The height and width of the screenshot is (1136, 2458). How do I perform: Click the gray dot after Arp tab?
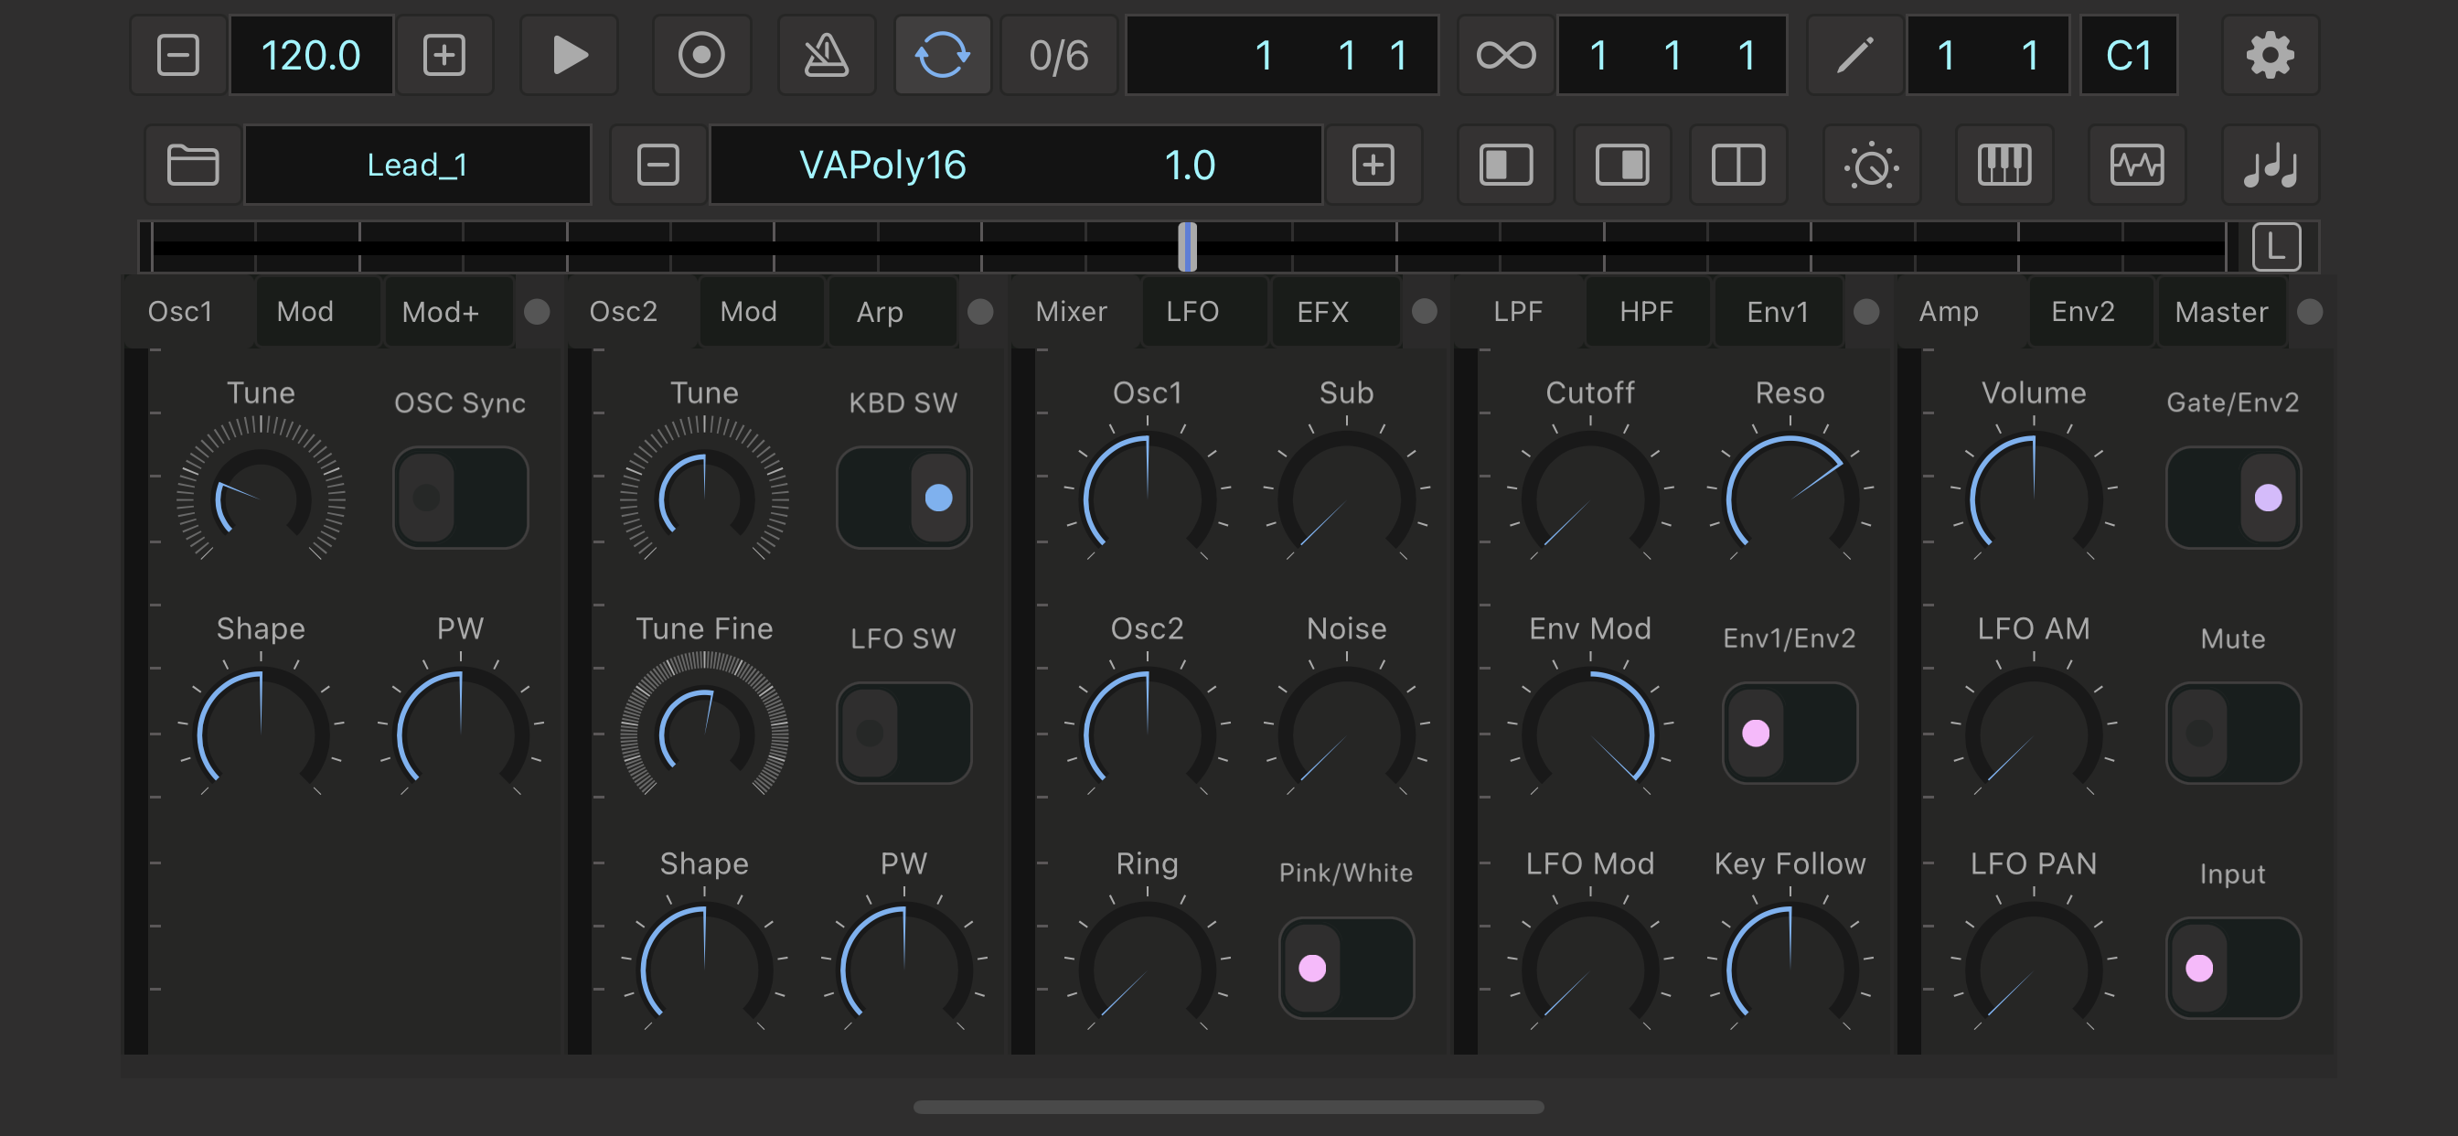click(x=980, y=311)
